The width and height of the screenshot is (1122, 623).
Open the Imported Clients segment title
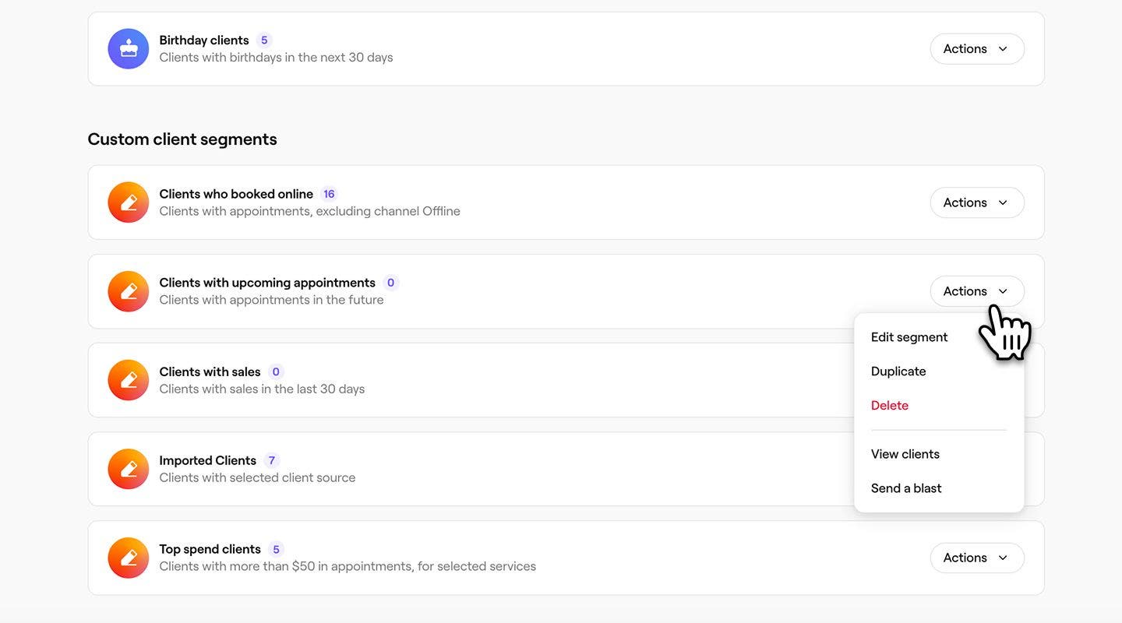pyautogui.click(x=207, y=460)
